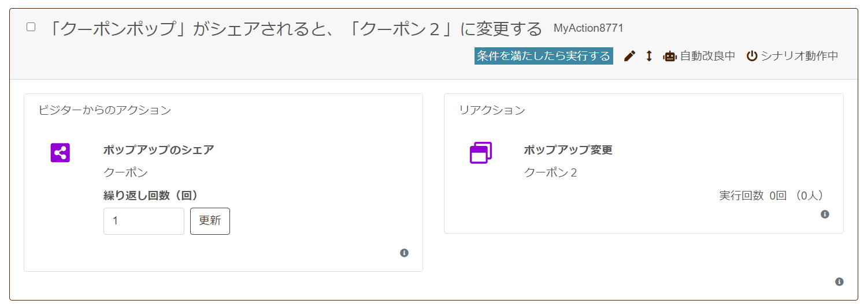This screenshot has width=860, height=304.
Task: Open info icon in visitor action panel
Action: pos(404,253)
